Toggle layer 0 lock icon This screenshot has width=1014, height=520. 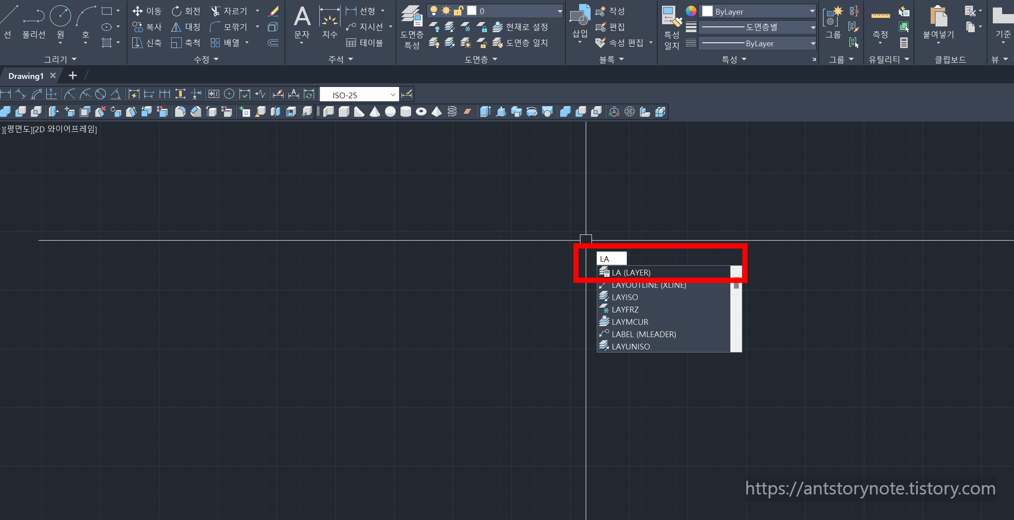click(459, 11)
